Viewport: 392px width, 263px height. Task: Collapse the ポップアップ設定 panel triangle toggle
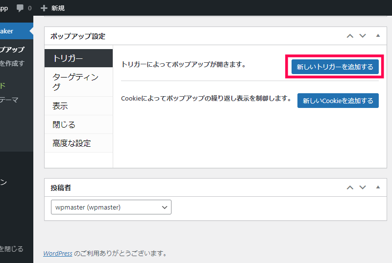[x=378, y=35]
